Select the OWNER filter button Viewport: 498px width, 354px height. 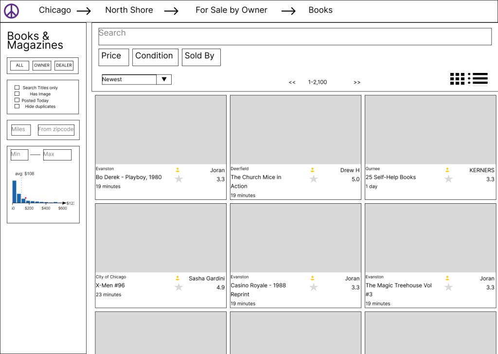pos(42,65)
